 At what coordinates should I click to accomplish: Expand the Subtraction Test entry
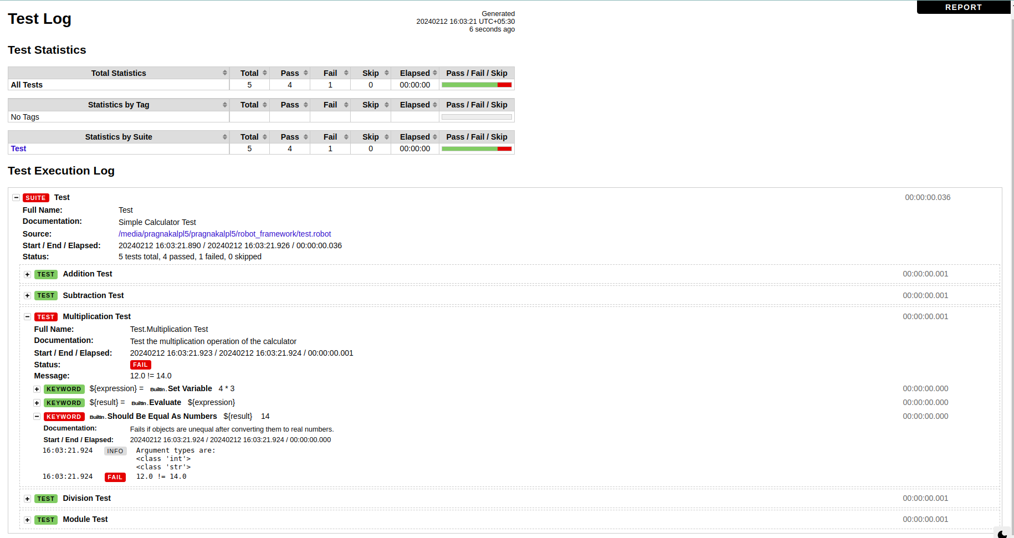27,296
